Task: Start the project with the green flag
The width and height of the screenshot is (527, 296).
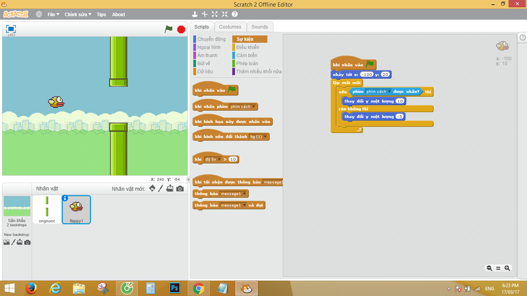Action: (x=169, y=29)
